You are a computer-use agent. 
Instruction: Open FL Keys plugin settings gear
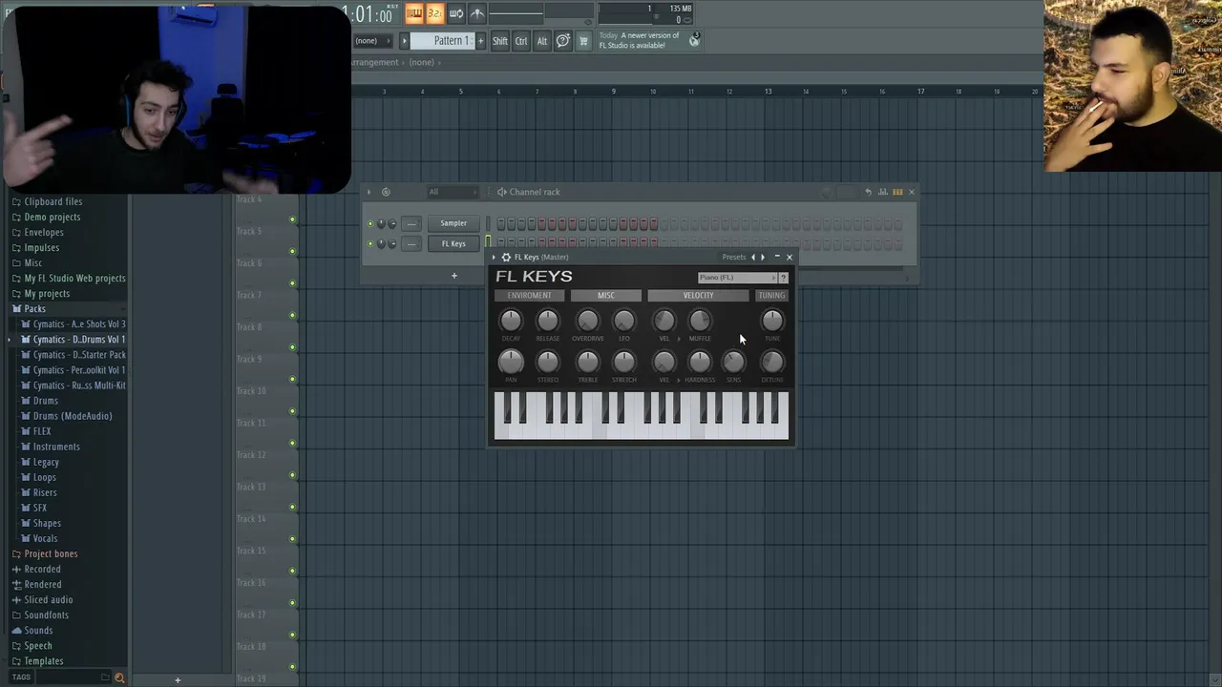pos(506,258)
